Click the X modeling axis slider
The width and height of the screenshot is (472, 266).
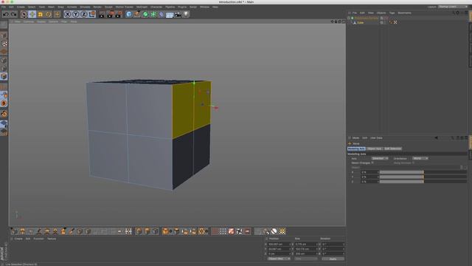(423, 172)
